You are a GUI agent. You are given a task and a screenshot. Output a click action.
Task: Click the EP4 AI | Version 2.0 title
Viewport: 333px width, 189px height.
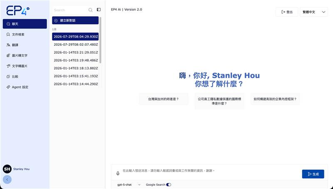[x=127, y=9]
